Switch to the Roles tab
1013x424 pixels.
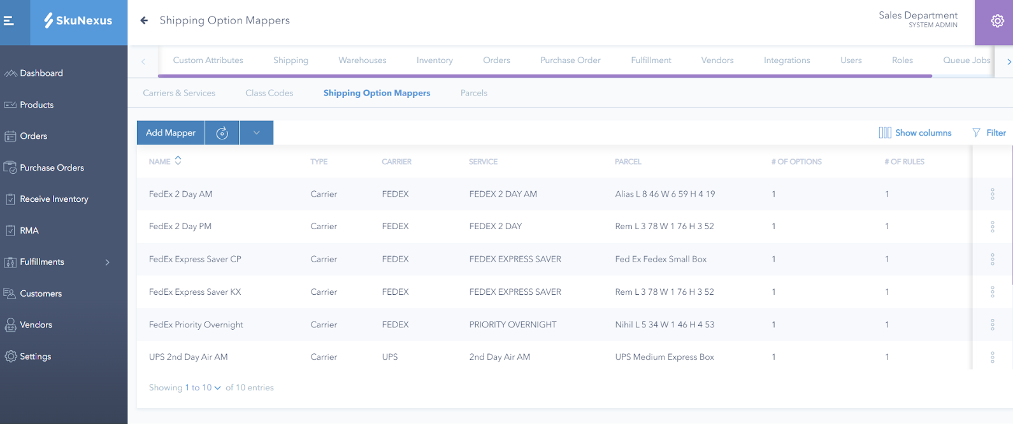pos(902,60)
